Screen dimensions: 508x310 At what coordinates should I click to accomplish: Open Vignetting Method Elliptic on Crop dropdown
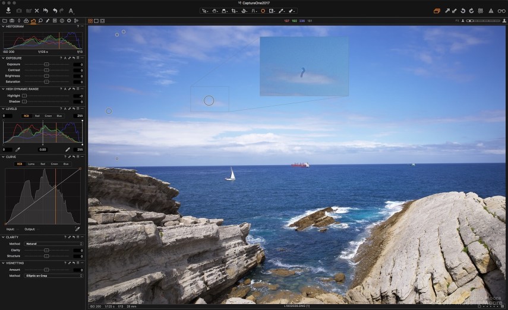coord(54,276)
